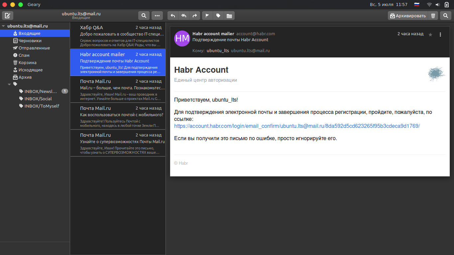The height and width of the screenshot is (255, 454).
Task: Open the Черновики folder
Action: tap(35, 41)
